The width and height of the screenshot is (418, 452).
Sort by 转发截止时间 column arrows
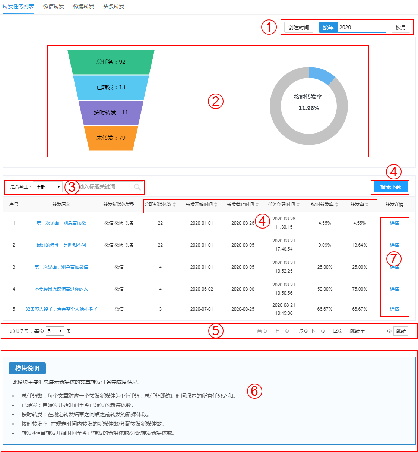point(257,204)
